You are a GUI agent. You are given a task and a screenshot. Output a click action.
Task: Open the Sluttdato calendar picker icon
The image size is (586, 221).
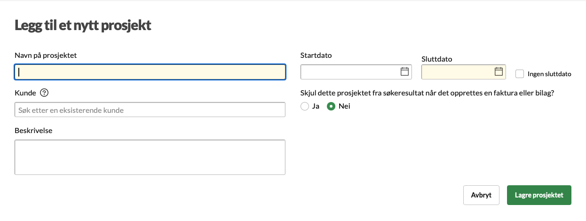coord(499,72)
